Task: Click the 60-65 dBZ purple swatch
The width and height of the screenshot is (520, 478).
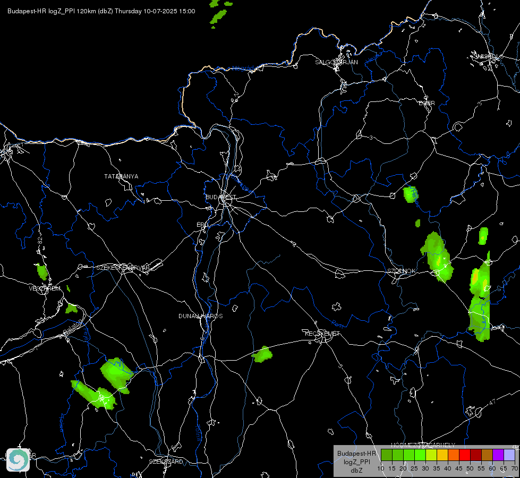Action: tap(498, 455)
